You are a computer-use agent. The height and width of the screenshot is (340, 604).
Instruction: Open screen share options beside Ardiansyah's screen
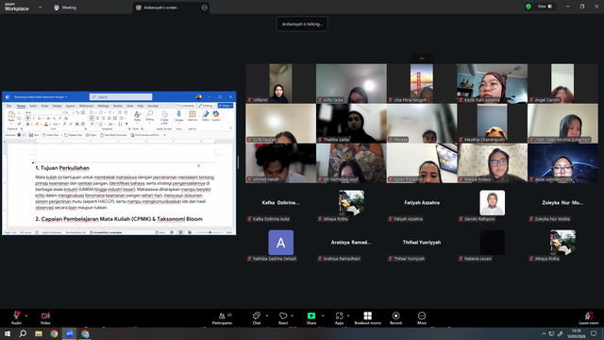pos(204,8)
